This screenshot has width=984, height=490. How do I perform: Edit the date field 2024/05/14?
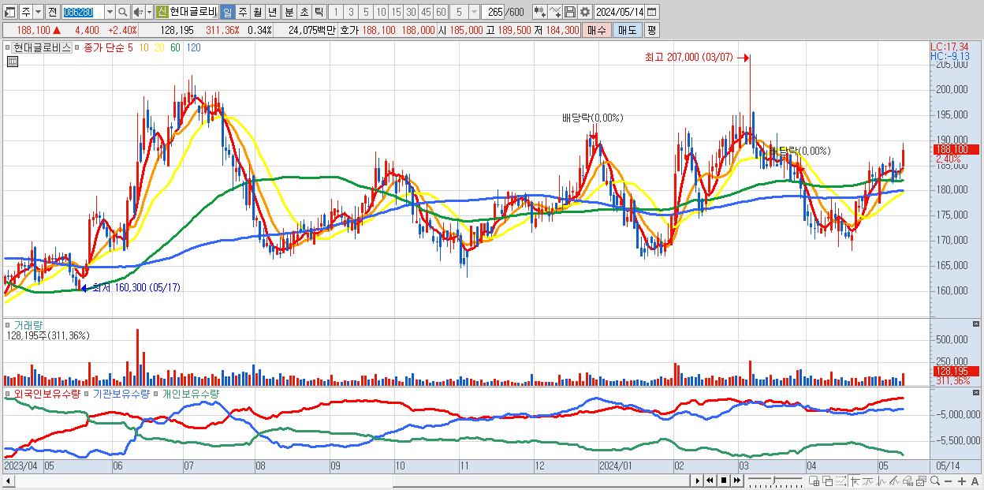(620, 13)
